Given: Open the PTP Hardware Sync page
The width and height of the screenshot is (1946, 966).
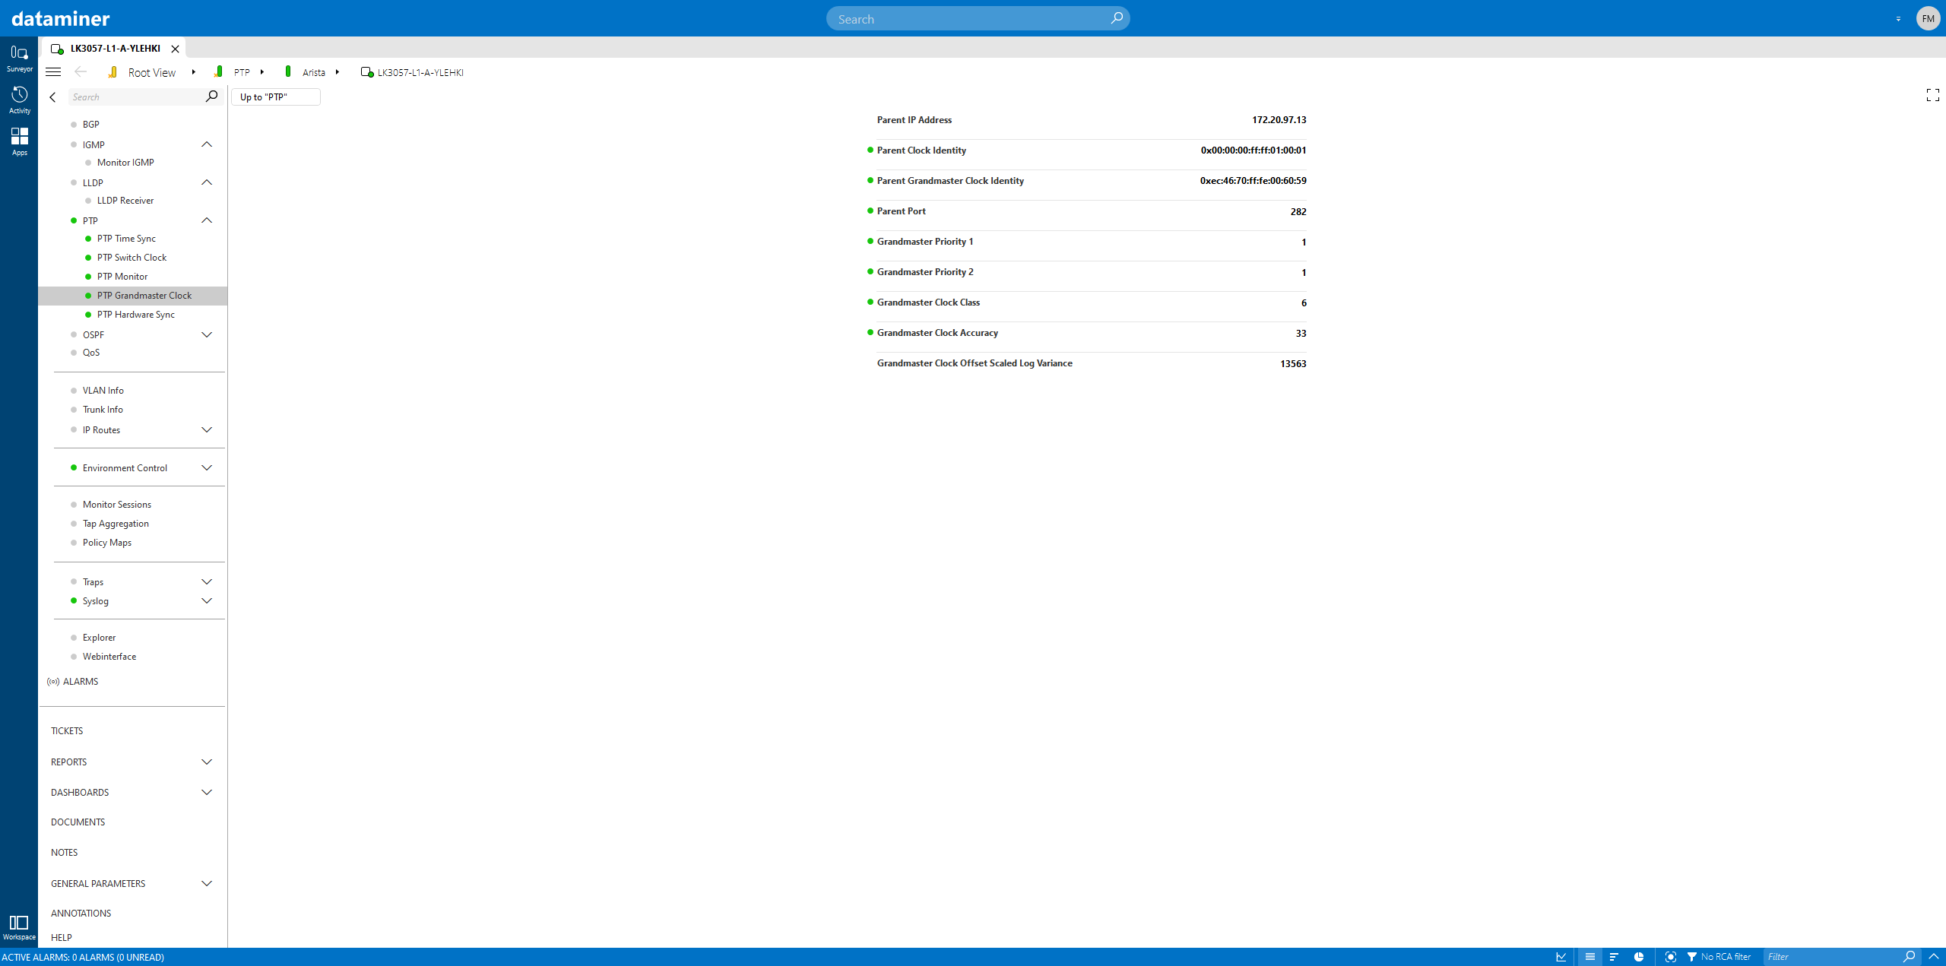Looking at the screenshot, I should click(136, 315).
